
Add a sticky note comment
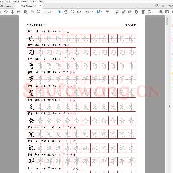coord(117,12)
